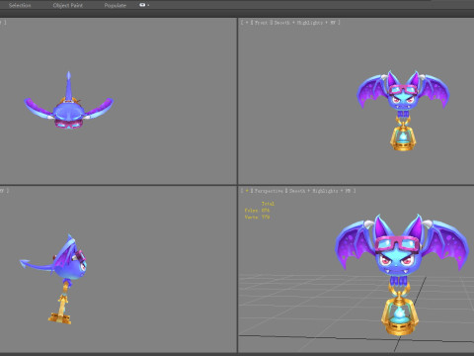Select the lantern in the Front viewport
Image resolution: width=474 pixels, height=356 pixels.
pos(403,136)
